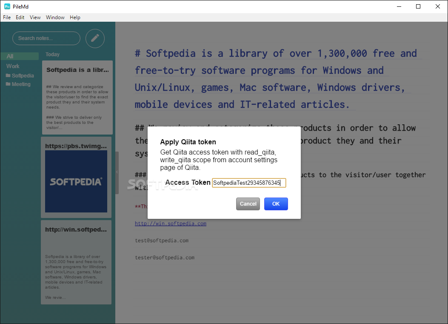The width and height of the screenshot is (448, 324).
Task: Click the test@softpedia.com text in editor
Action: point(162,241)
